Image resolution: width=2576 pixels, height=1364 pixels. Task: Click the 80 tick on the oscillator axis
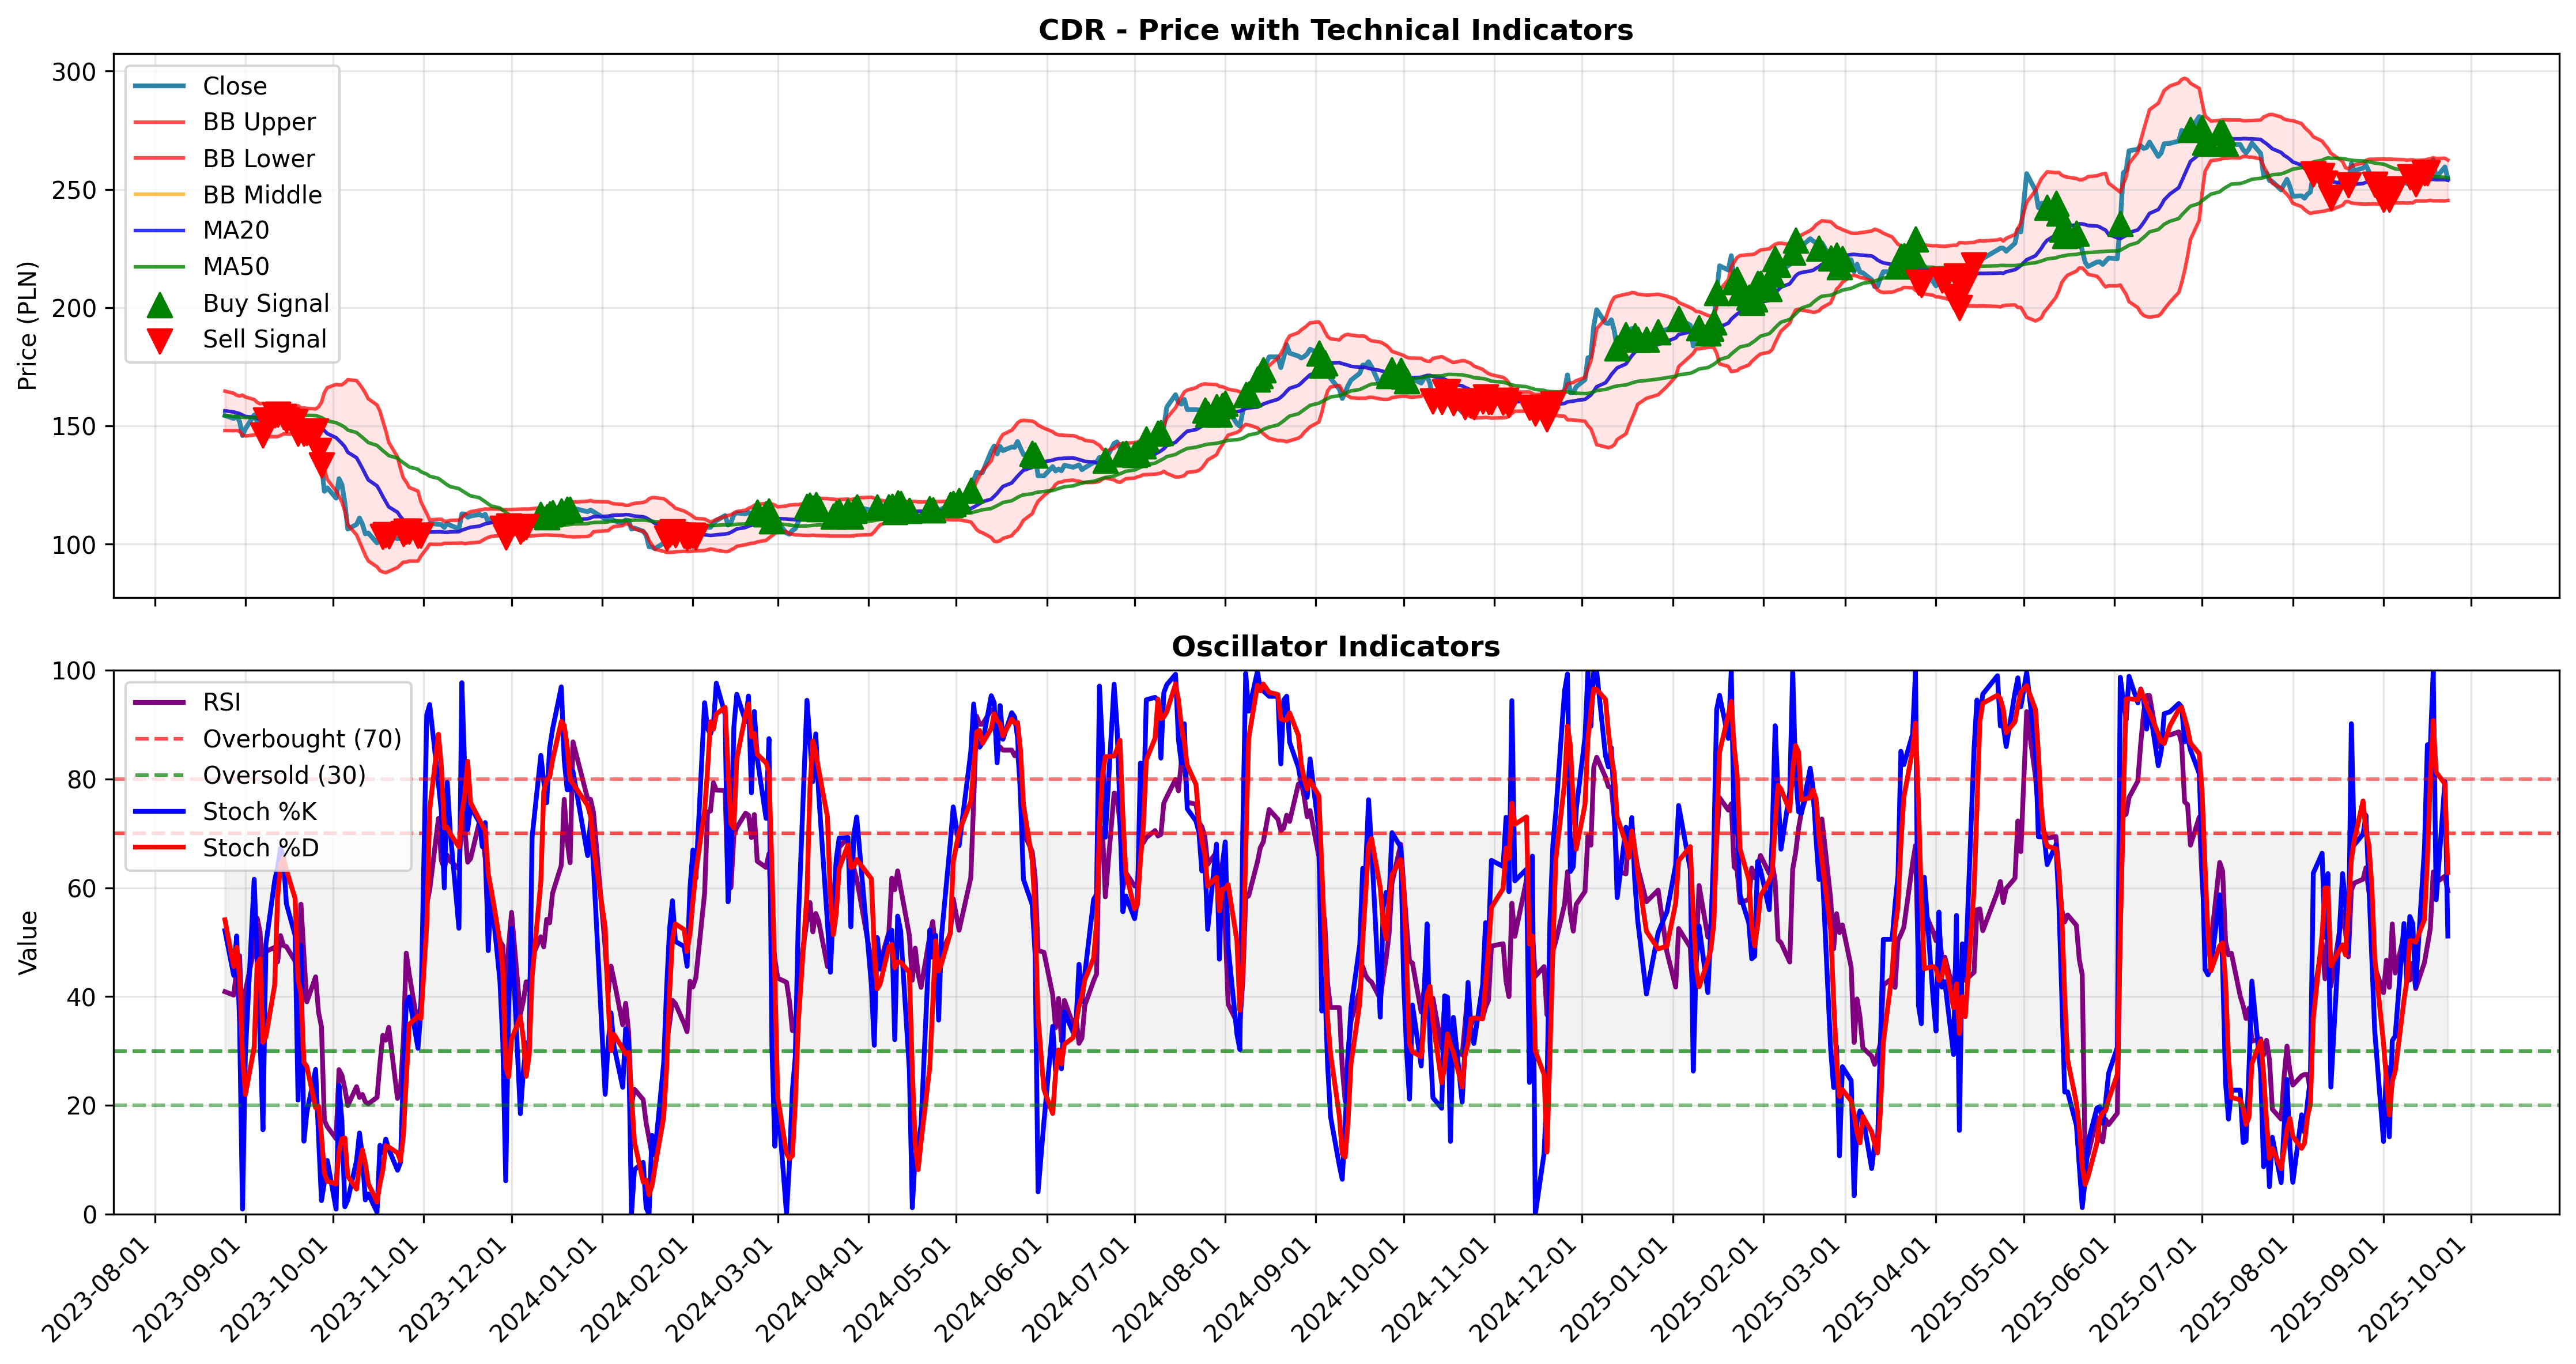point(82,780)
